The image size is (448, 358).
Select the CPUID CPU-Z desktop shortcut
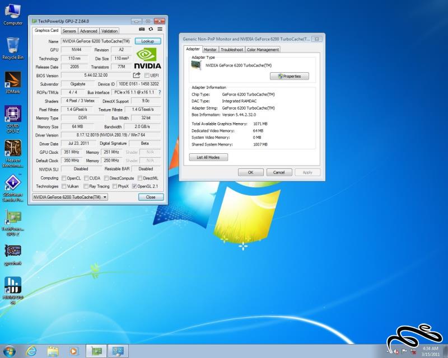[x=13, y=119]
